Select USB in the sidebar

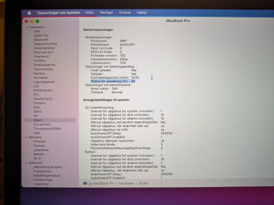(37, 133)
